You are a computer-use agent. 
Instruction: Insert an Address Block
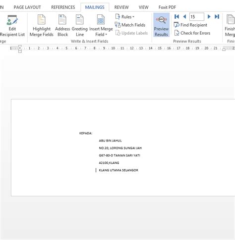[x=62, y=26]
